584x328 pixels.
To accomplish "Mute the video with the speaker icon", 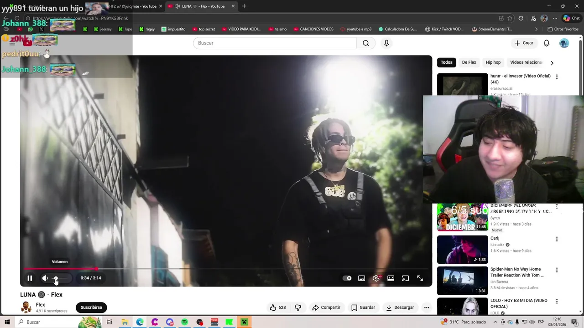I will point(45,278).
